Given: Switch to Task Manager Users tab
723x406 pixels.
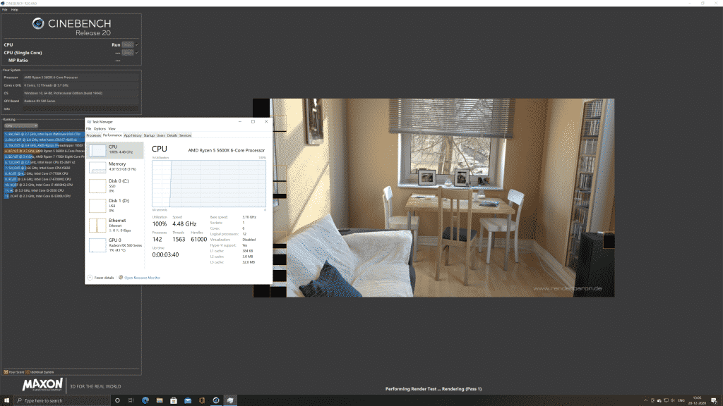Looking at the screenshot, I should (x=160, y=135).
